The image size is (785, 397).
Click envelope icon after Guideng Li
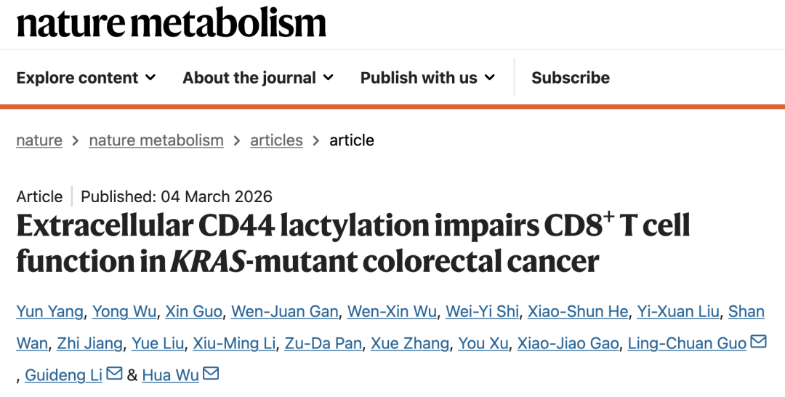coord(114,374)
